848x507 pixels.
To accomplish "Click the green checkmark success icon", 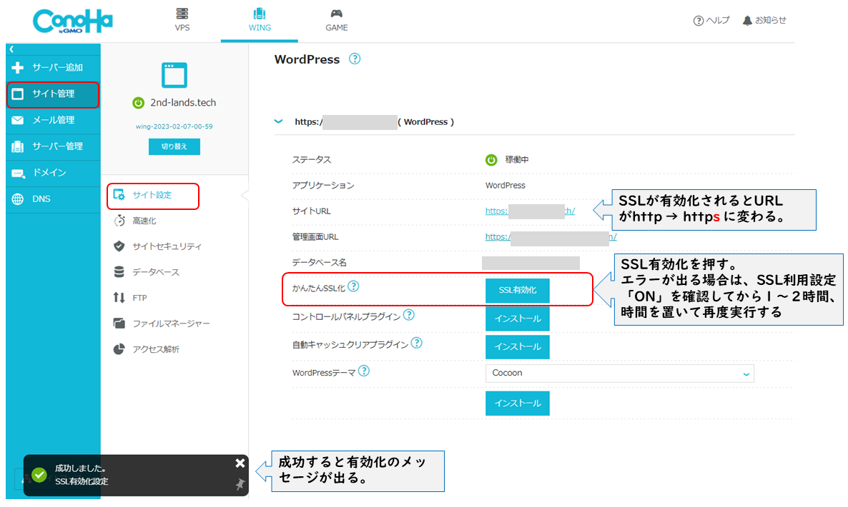I will point(39,475).
